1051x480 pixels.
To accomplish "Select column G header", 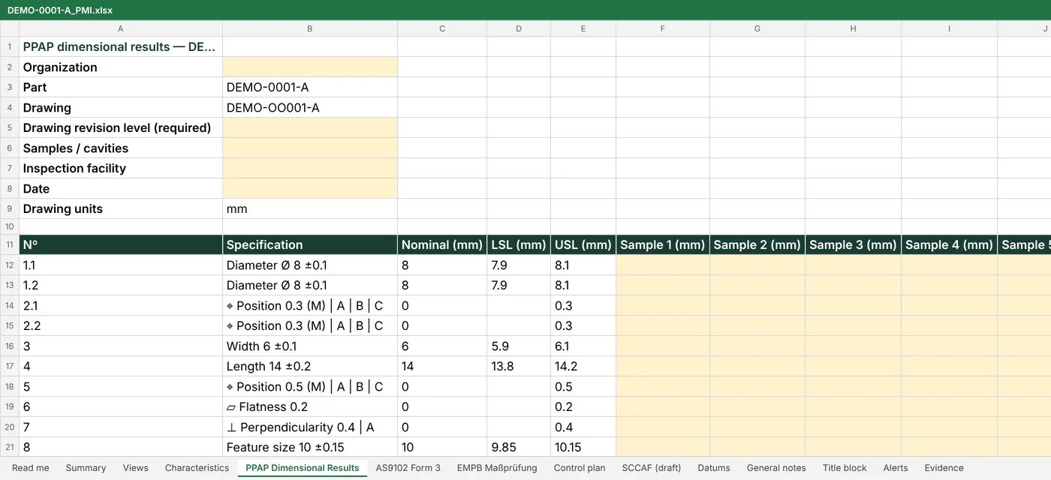I will click(757, 28).
